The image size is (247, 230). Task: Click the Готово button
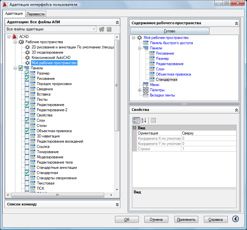click(x=170, y=31)
